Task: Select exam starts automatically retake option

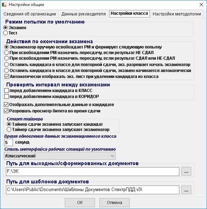Action: [98, 70]
